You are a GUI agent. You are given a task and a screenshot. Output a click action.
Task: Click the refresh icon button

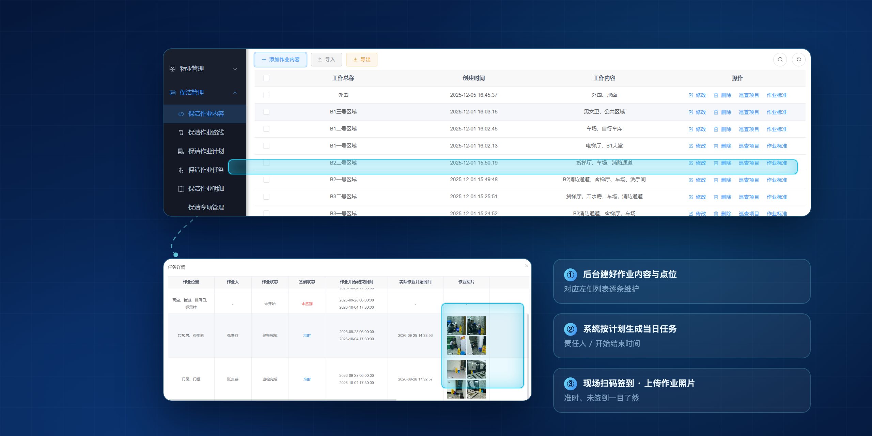(x=799, y=60)
